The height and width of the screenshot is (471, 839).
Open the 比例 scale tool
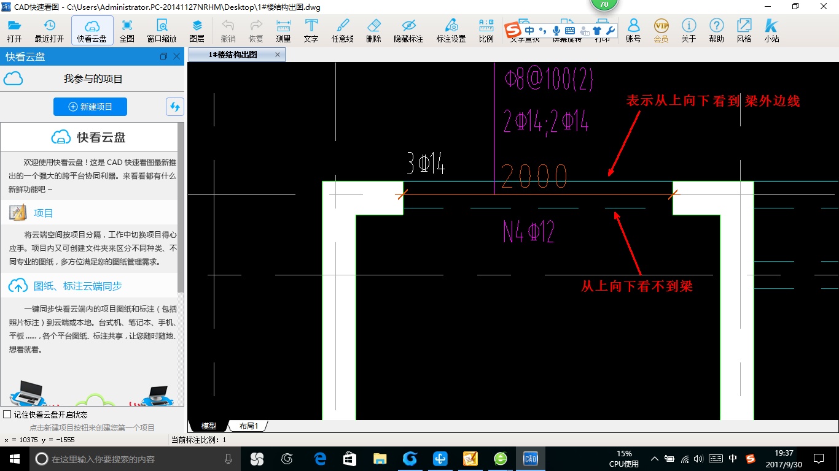[x=486, y=31]
